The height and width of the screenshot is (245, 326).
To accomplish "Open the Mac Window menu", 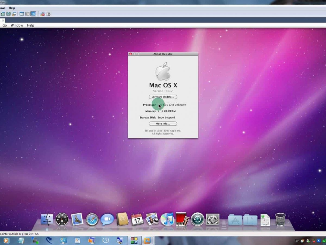I will coord(17,25).
